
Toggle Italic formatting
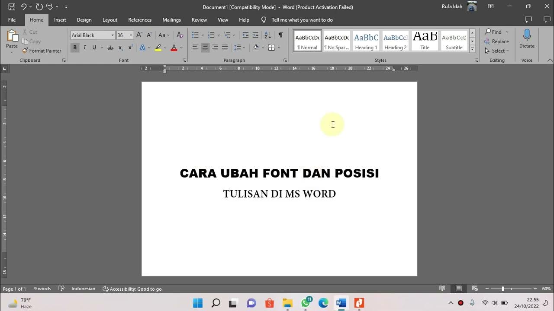click(84, 48)
